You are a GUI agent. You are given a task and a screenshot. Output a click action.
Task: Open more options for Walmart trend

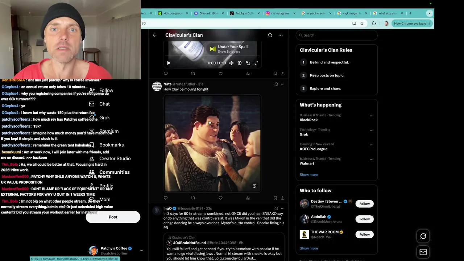click(372, 159)
